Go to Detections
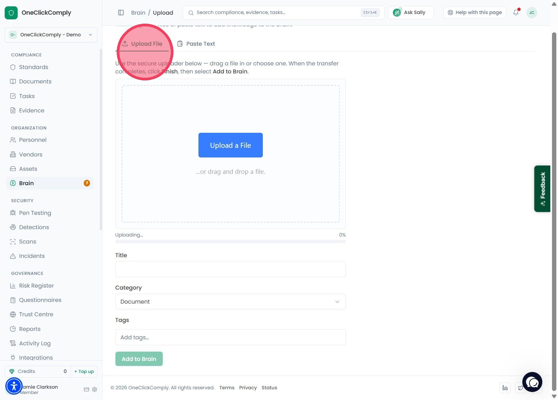 coord(34,227)
